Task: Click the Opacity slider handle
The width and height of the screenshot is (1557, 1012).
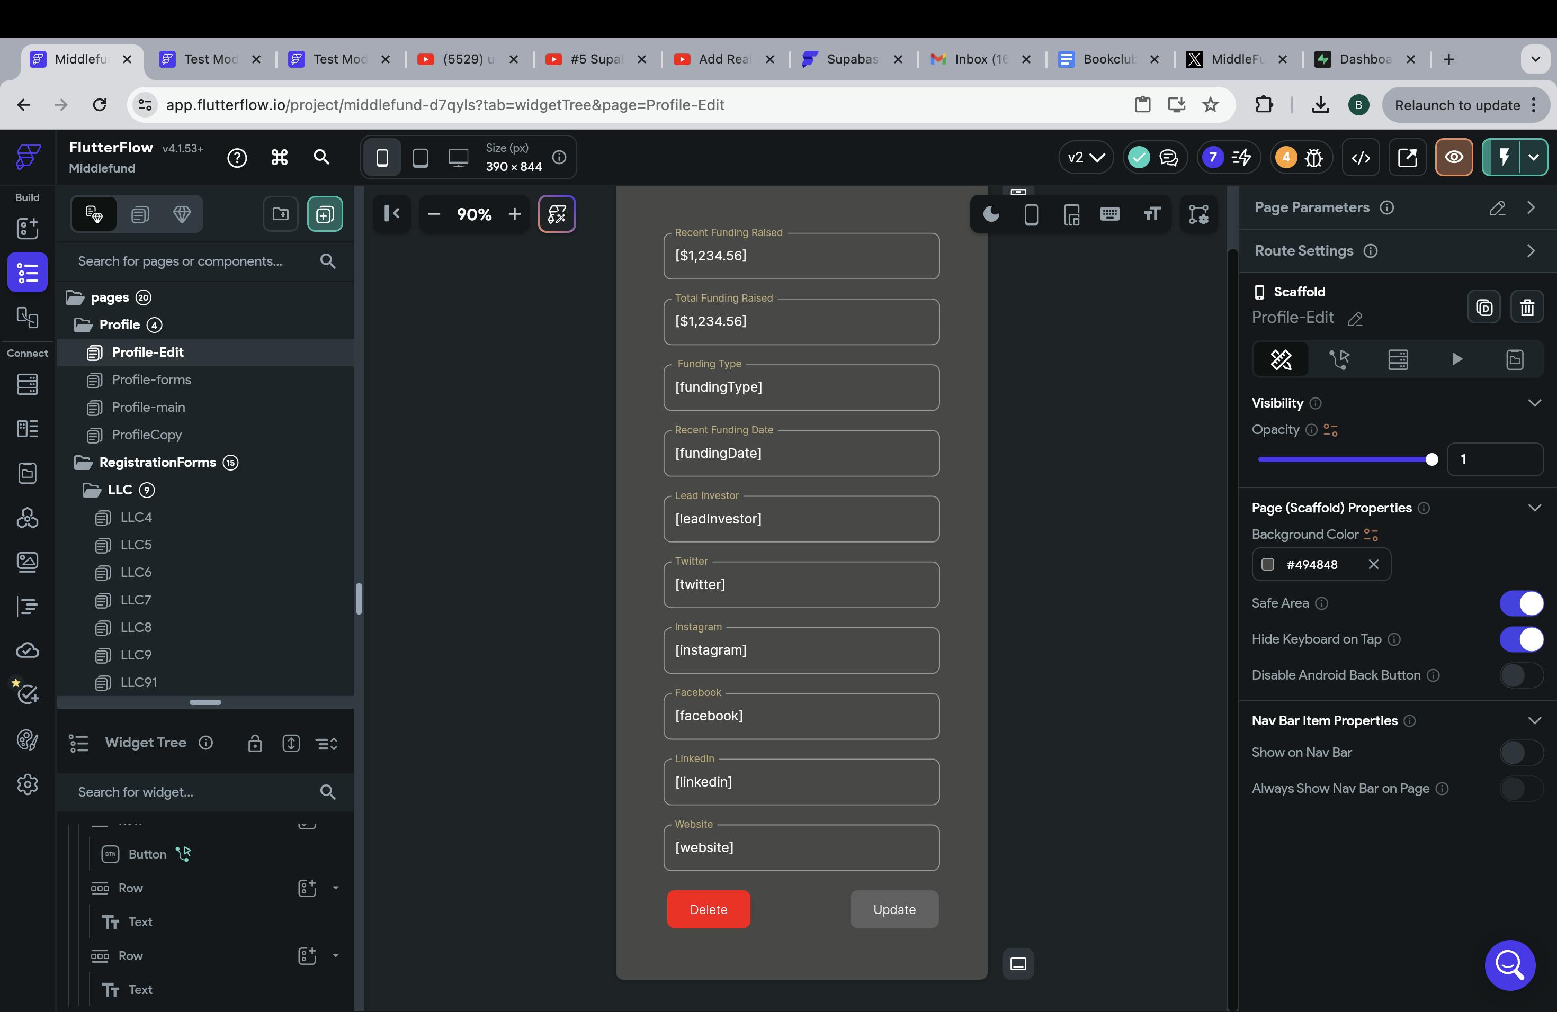Action: pos(1431,459)
